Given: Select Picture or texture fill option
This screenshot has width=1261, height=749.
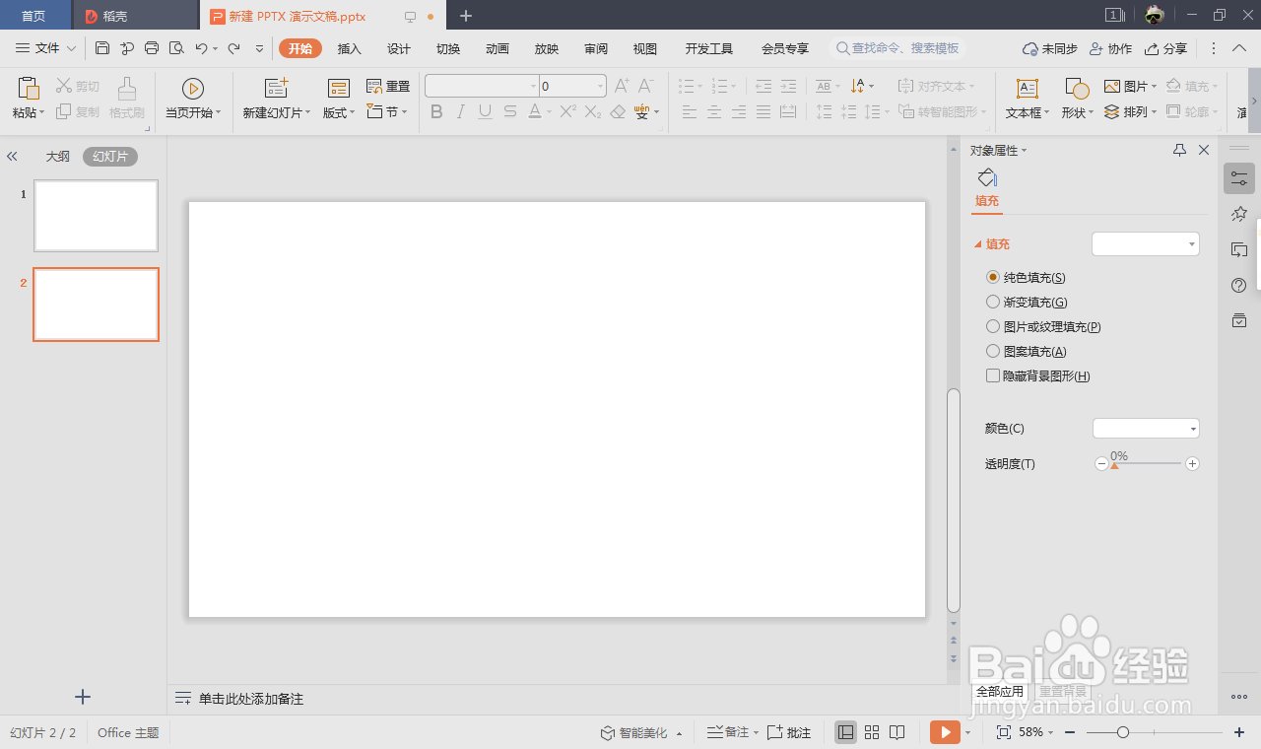Looking at the screenshot, I should (1043, 327).
